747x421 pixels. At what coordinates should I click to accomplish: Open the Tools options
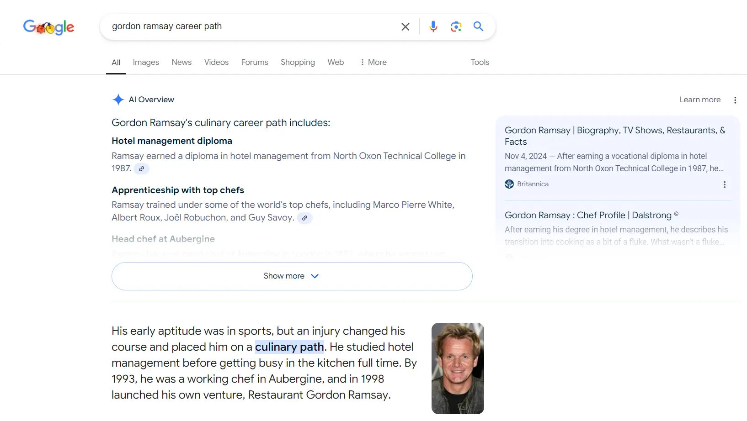tap(480, 62)
